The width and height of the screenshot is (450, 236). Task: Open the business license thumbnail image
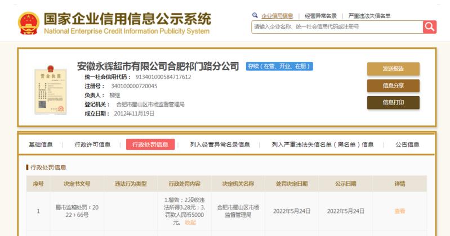pyautogui.click(x=51, y=90)
